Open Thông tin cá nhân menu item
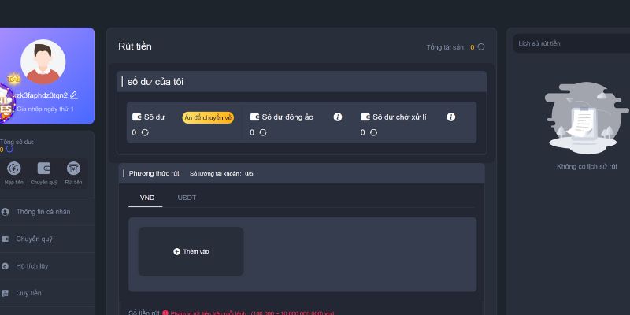This screenshot has height=315, width=630. click(x=43, y=212)
